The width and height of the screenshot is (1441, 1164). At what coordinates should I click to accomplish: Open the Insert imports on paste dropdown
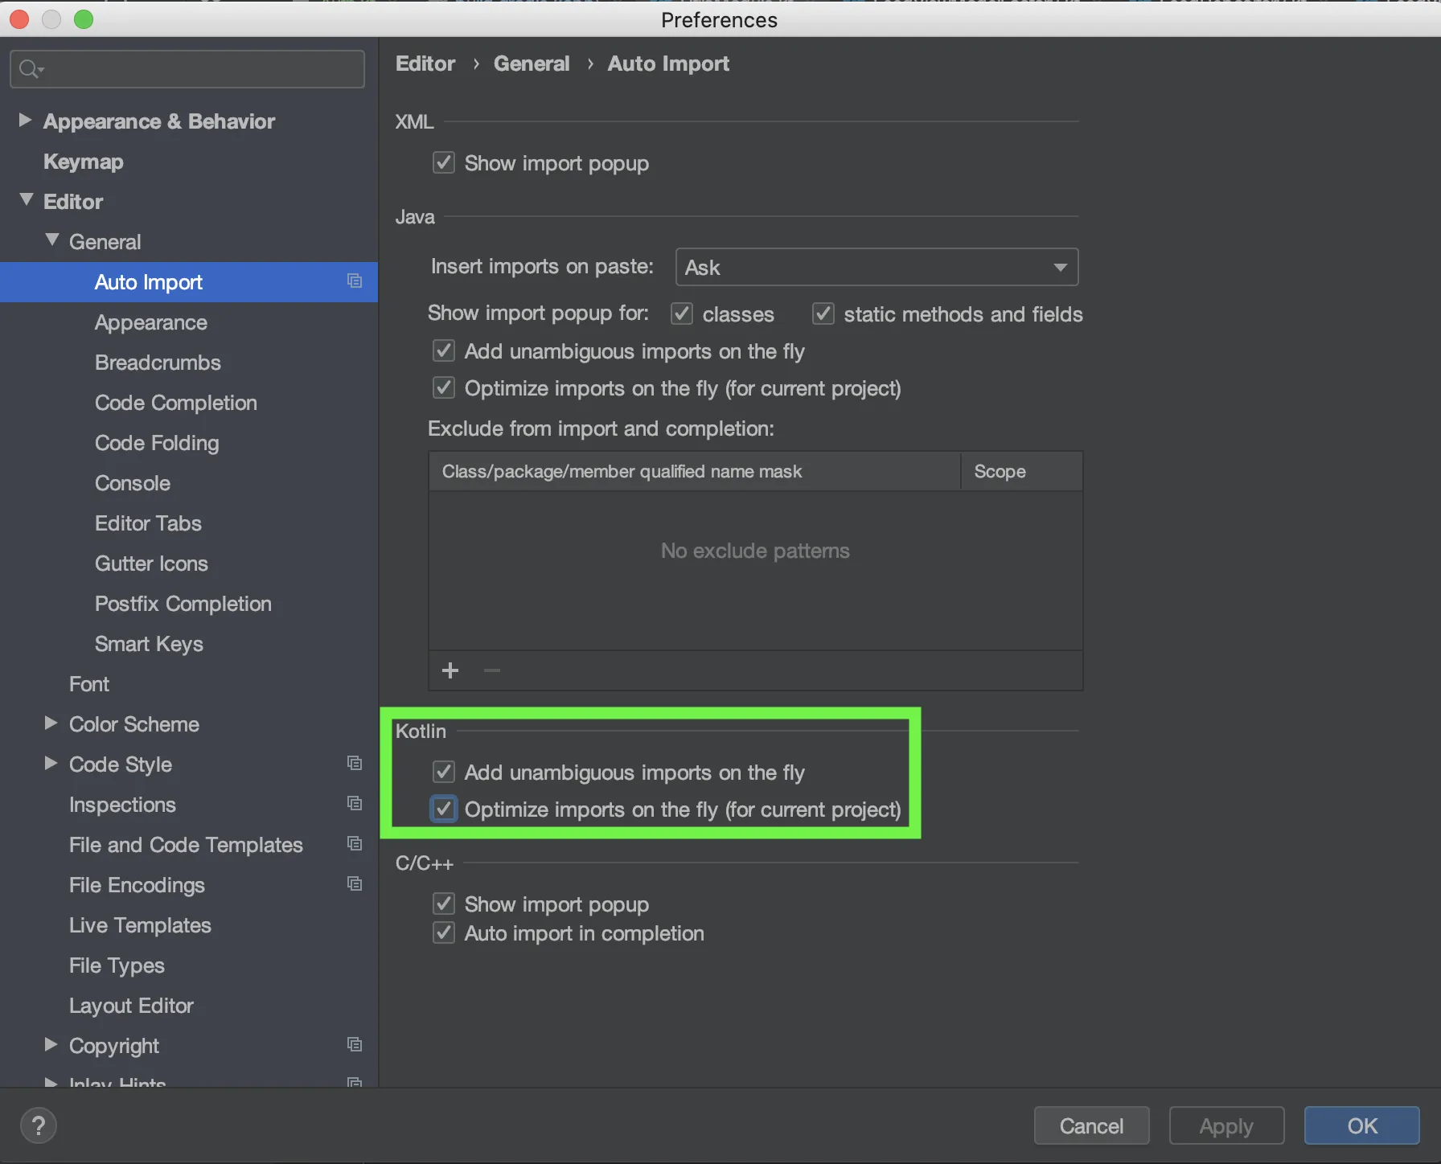pos(877,268)
